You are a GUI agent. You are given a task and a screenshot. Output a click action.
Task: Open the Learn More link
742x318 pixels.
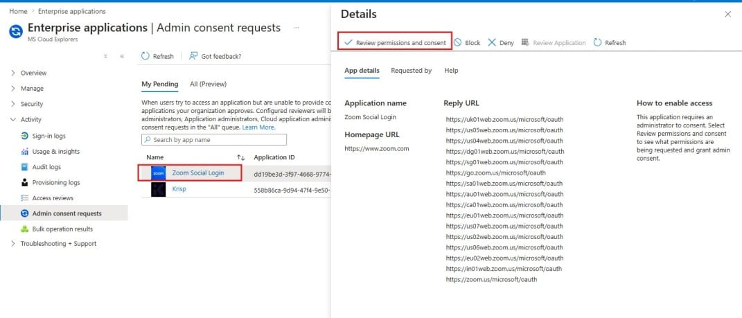point(258,127)
